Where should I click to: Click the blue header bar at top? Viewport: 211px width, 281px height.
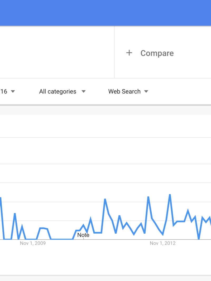(105, 13)
